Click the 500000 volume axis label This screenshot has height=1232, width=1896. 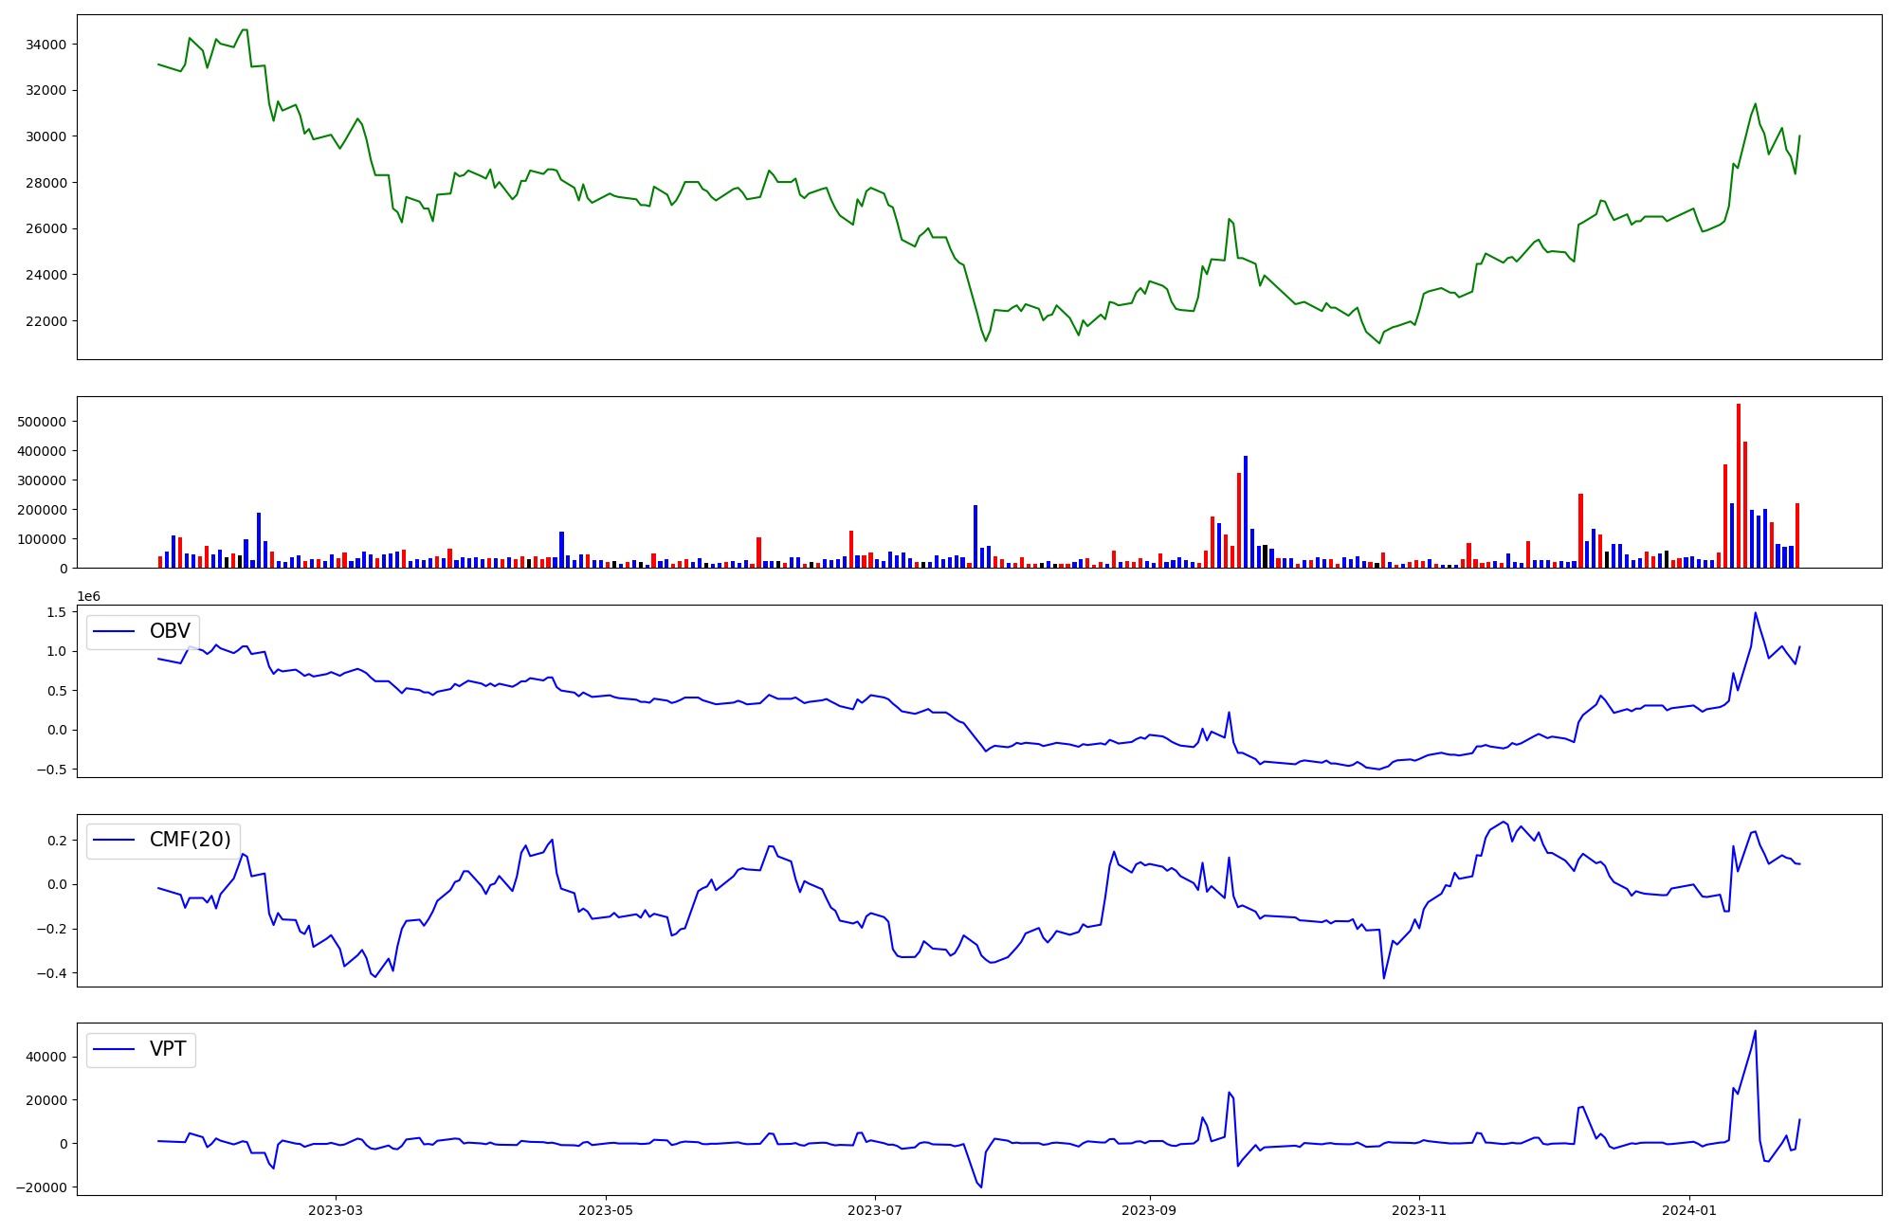[x=42, y=422]
